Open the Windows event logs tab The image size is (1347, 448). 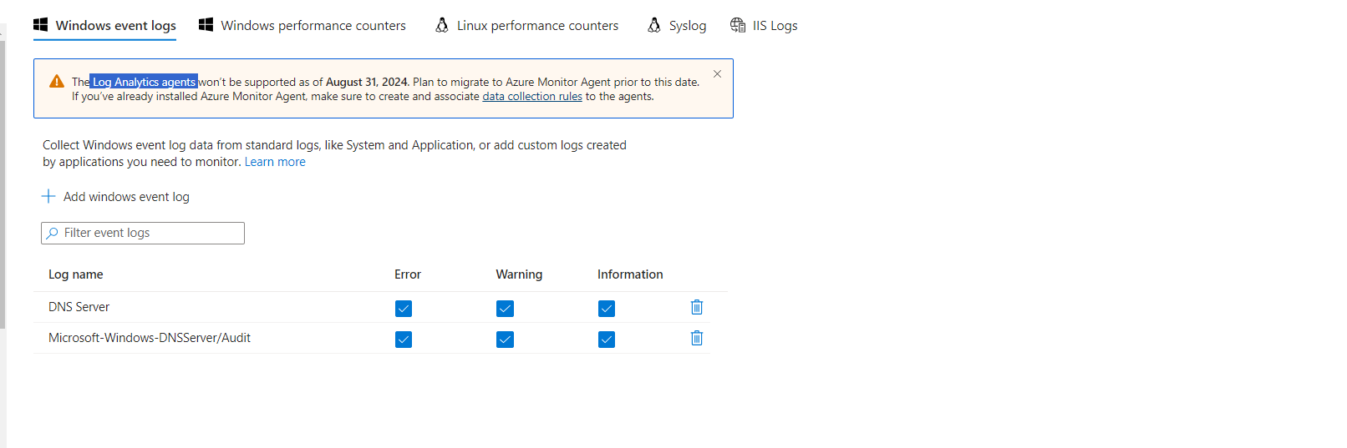coord(104,25)
